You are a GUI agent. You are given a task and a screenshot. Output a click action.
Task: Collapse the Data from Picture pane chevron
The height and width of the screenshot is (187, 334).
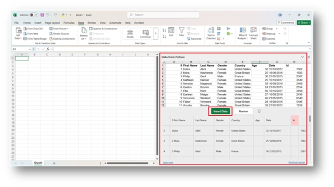(302, 57)
